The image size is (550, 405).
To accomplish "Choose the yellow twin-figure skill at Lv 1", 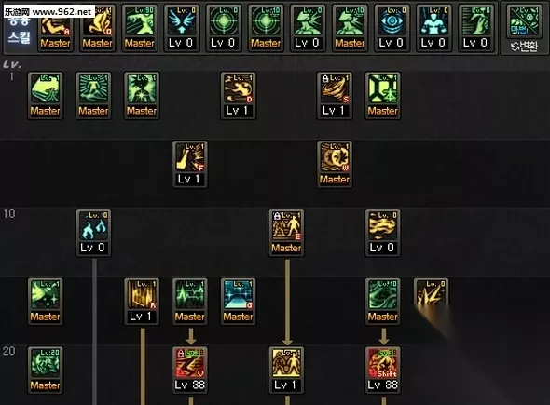I will (x=286, y=371).
